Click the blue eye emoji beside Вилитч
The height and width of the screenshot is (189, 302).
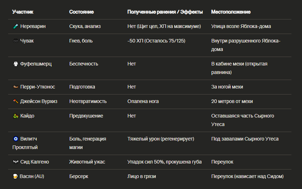pos(16,139)
